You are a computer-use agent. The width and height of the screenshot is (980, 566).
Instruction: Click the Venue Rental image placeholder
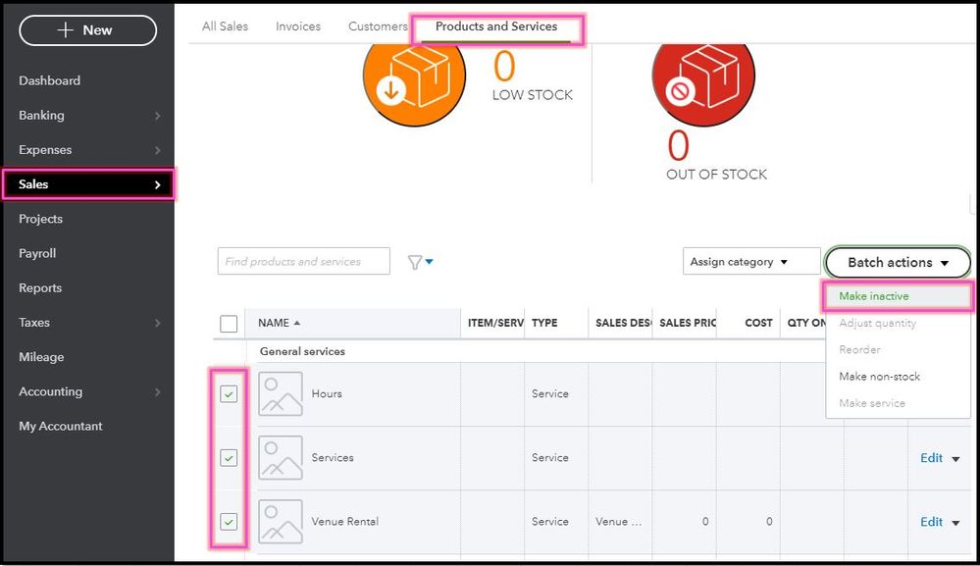click(280, 521)
